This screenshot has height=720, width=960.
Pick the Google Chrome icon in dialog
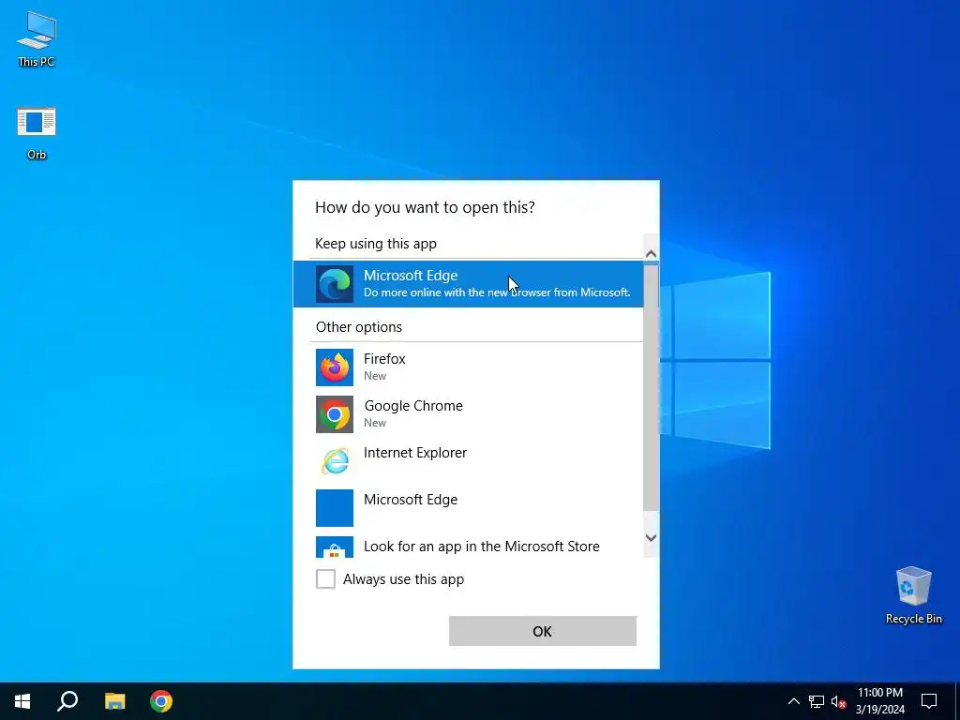pyautogui.click(x=335, y=414)
